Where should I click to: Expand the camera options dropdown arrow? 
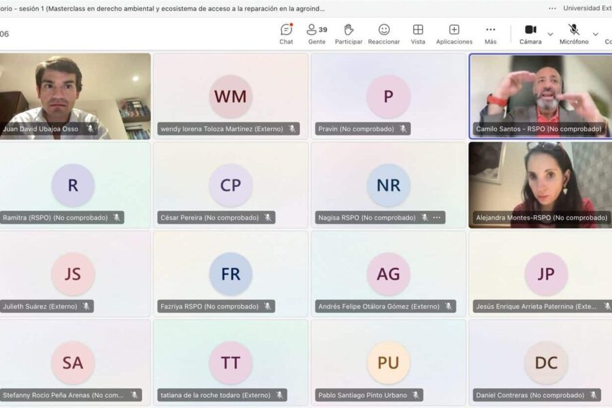click(550, 34)
